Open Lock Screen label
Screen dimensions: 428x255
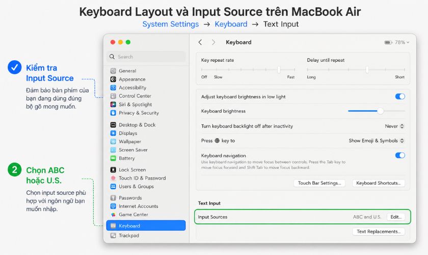(132, 170)
